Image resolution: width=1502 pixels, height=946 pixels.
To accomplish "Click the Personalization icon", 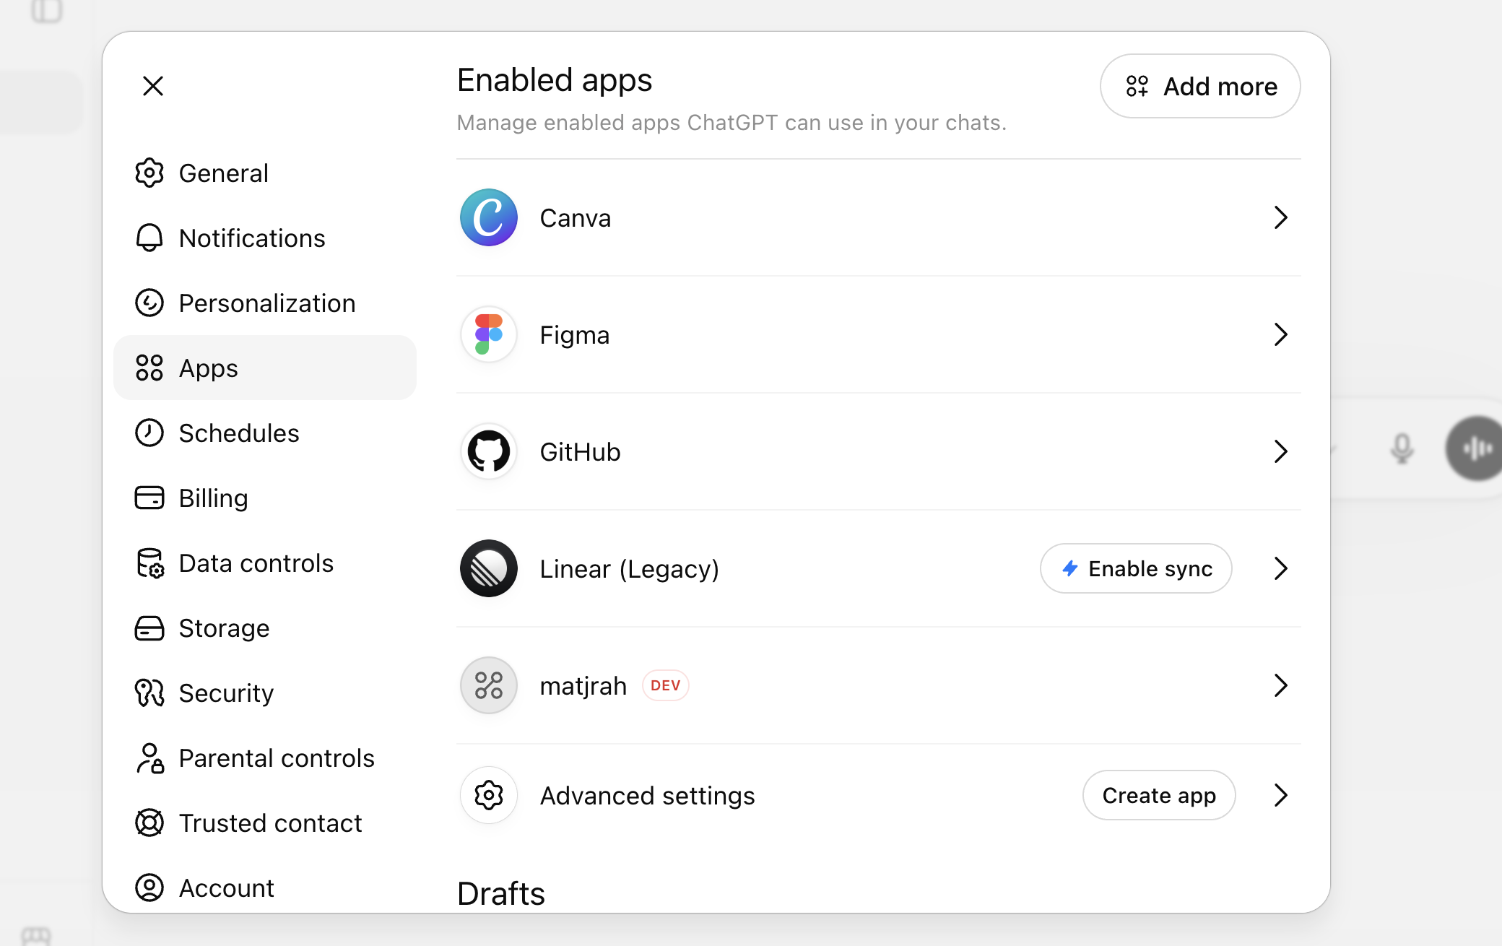I will point(149,303).
